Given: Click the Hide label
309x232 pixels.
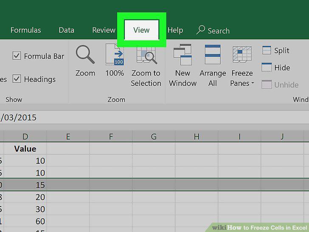Looking at the screenshot, I should [x=282, y=68].
